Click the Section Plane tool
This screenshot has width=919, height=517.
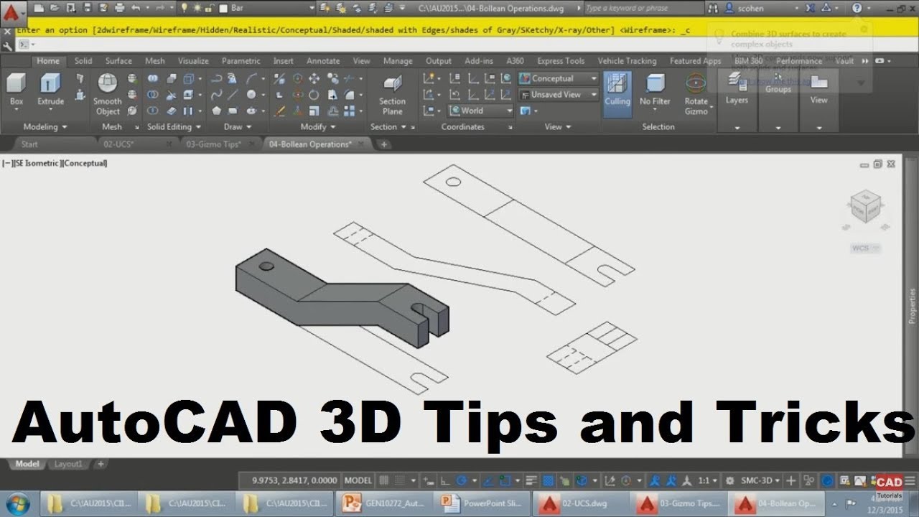pos(392,95)
